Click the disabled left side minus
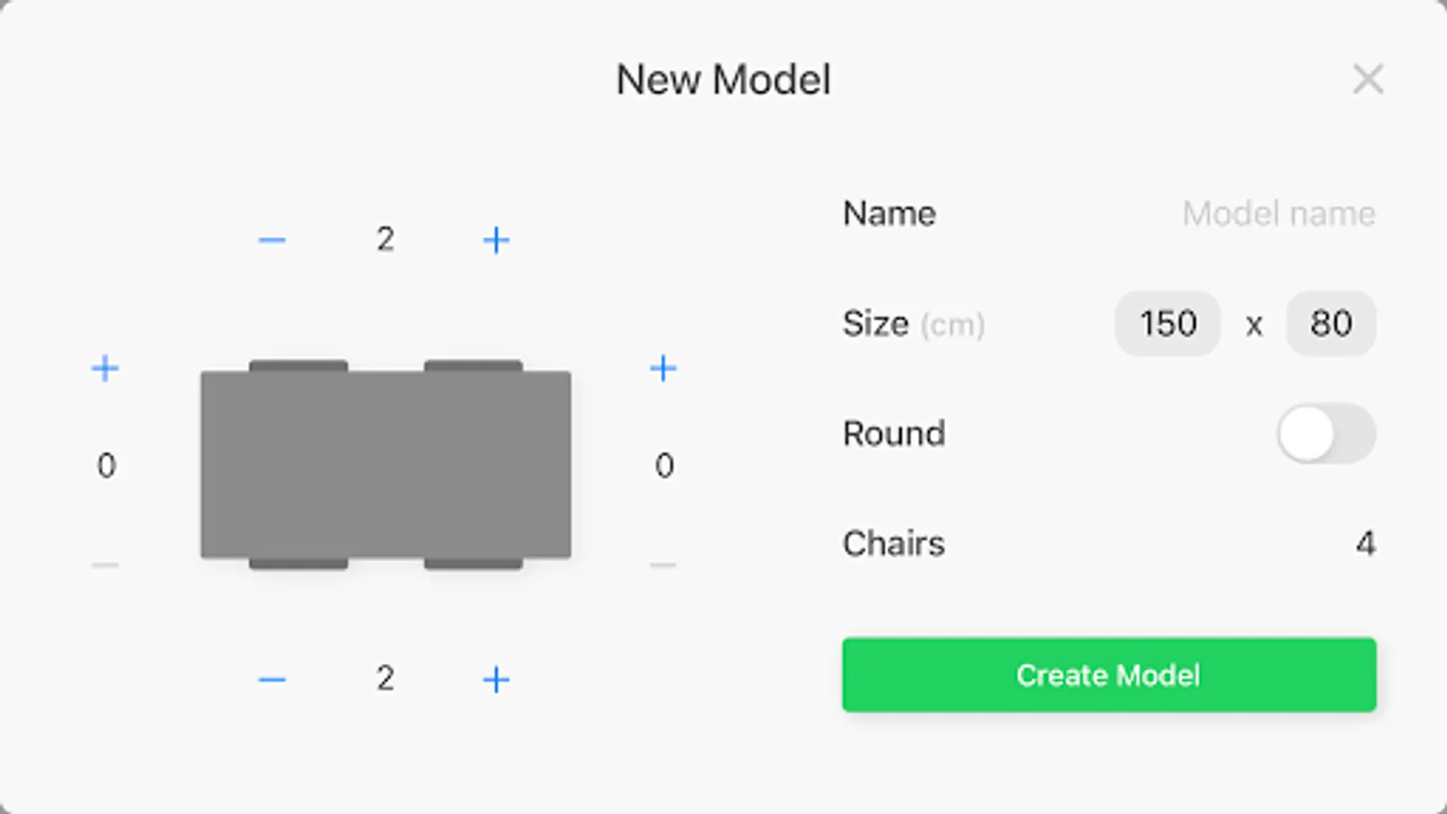 tap(105, 565)
